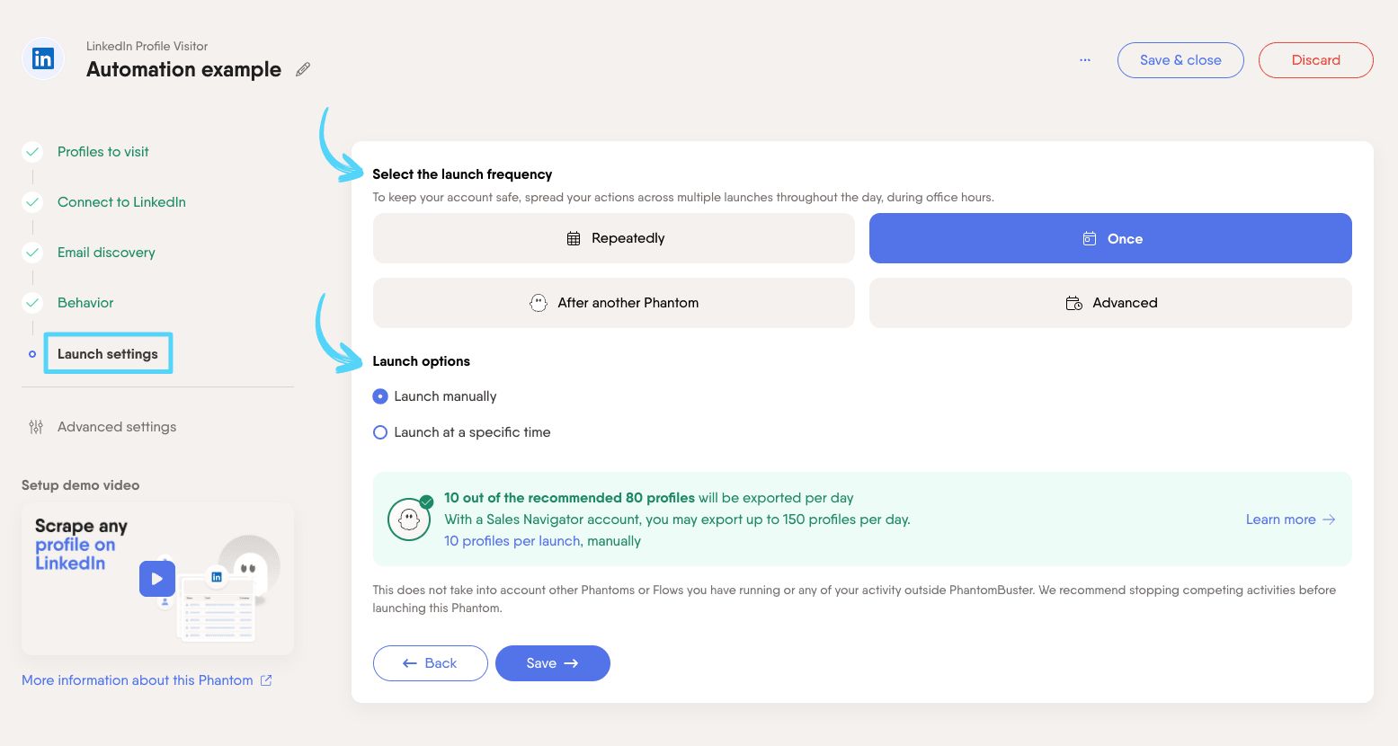Go to Connect to LinkedIn step
Image resolution: width=1398 pixels, height=746 pixels.
click(x=121, y=202)
